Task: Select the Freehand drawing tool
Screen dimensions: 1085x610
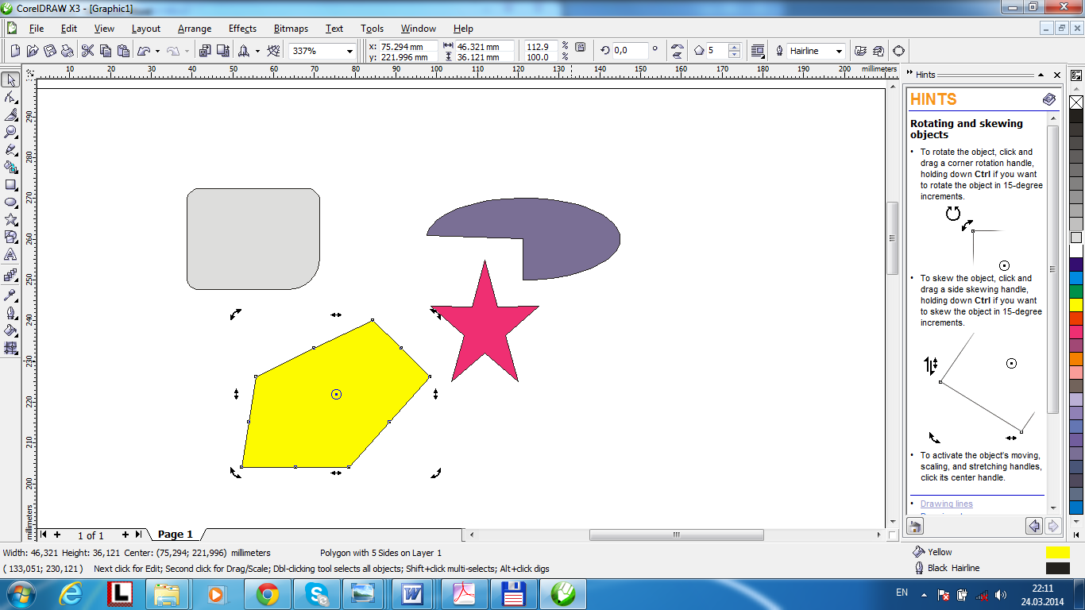Action: pos(11,149)
